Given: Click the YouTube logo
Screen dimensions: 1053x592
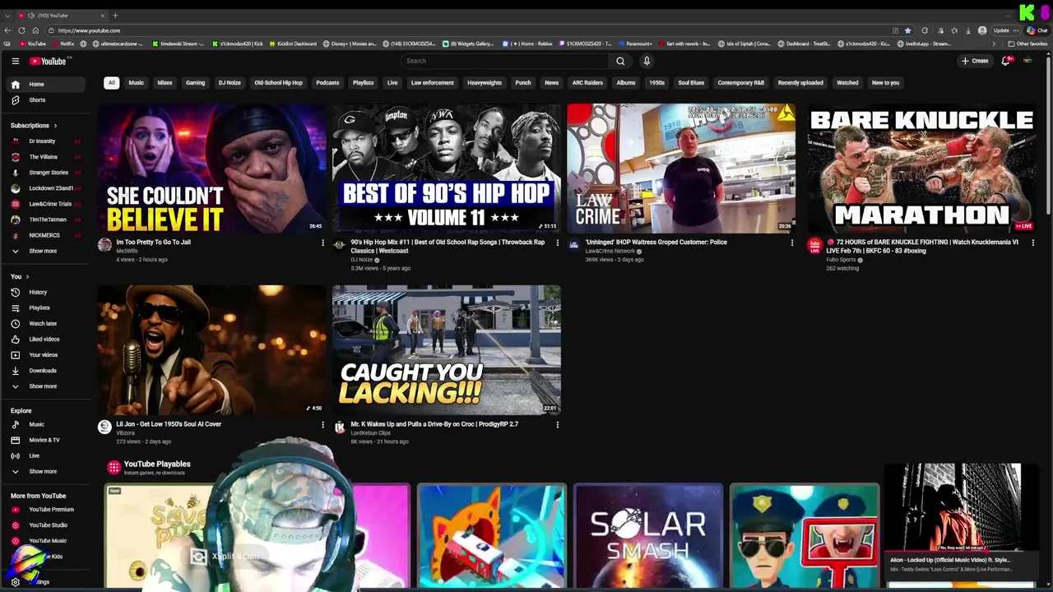Looking at the screenshot, I should [49, 61].
